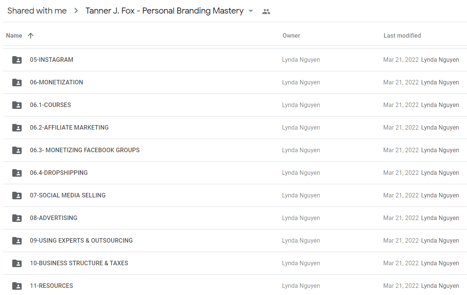Image resolution: width=467 pixels, height=295 pixels.
Task: Click the shared folder icon for 06-MONETIZATION
Action: tap(17, 83)
